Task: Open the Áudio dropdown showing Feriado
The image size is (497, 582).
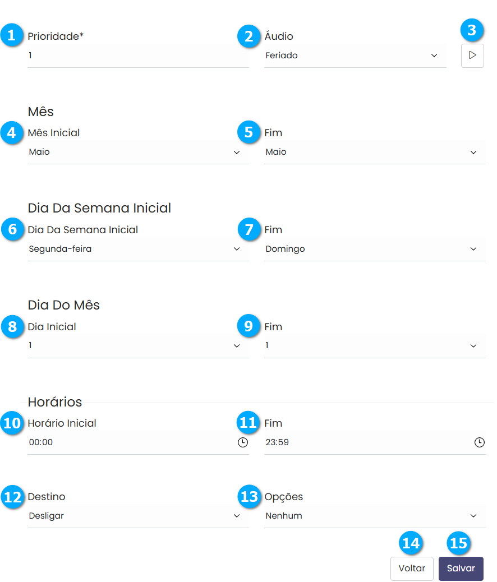Action: click(355, 56)
